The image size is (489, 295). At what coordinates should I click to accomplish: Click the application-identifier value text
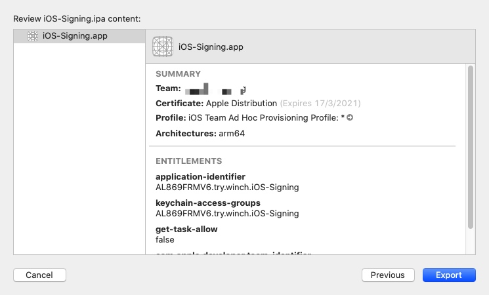point(227,187)
